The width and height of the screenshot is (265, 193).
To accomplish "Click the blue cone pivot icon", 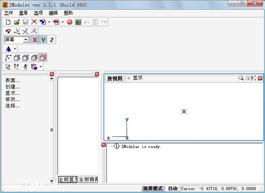I will (8, 49).
